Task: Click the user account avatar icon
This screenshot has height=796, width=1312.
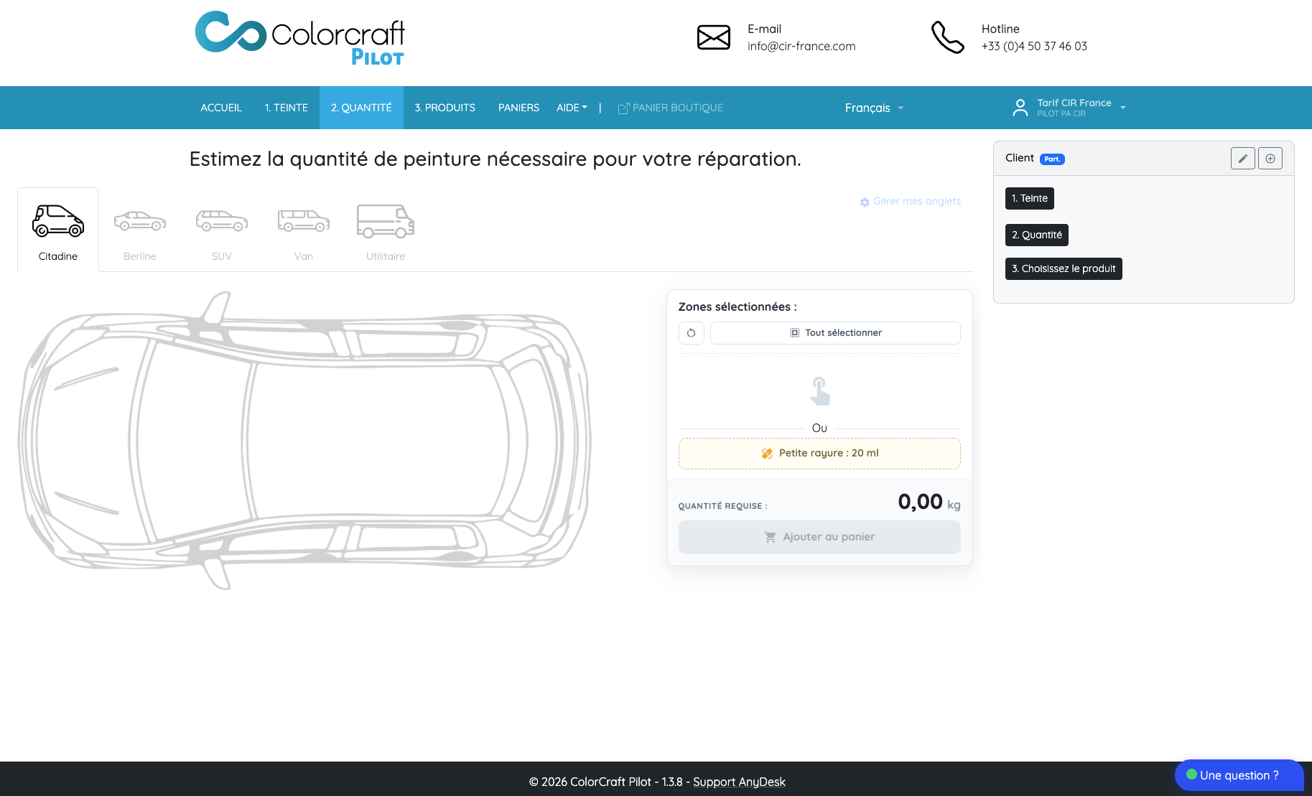Action: click(1020, 108)
